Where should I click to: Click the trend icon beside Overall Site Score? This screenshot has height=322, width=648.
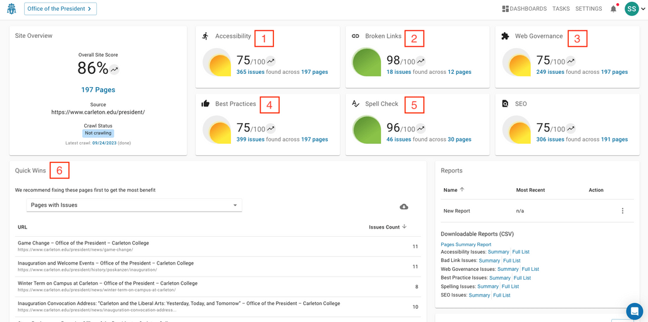(x=114, y=69)
